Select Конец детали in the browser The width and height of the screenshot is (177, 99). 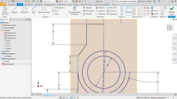pos(8,64)
